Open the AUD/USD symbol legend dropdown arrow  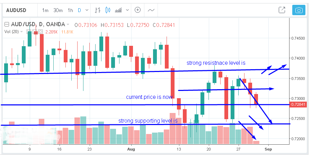(68, 24)
